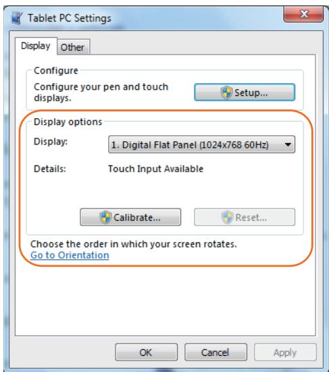Click the 'Display:' label

(51, 142)
